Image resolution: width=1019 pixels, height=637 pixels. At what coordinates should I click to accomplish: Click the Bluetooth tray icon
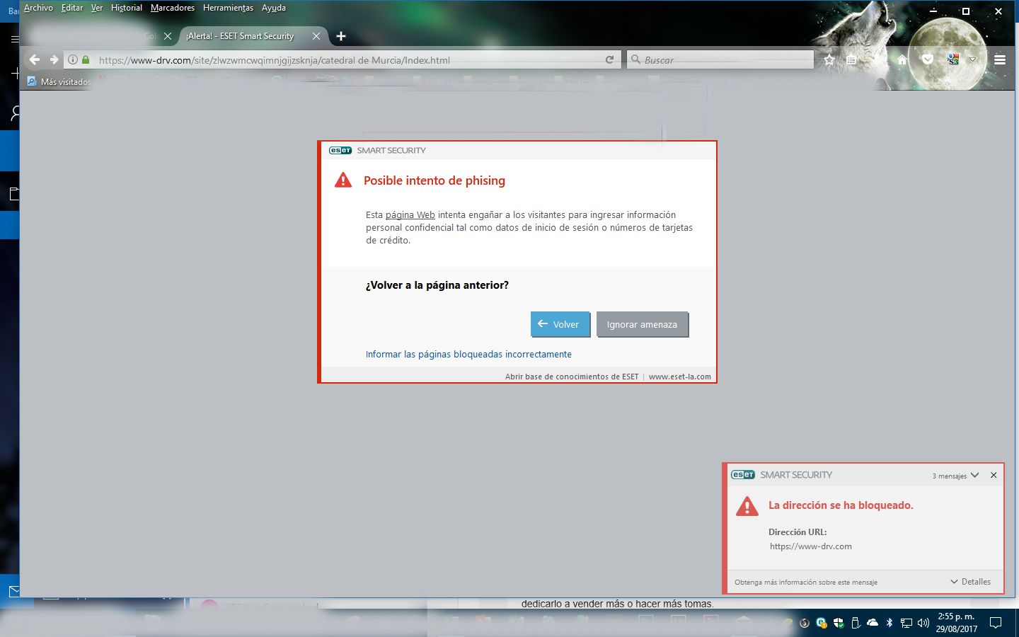pyautogui.click(x=890, y=623)
